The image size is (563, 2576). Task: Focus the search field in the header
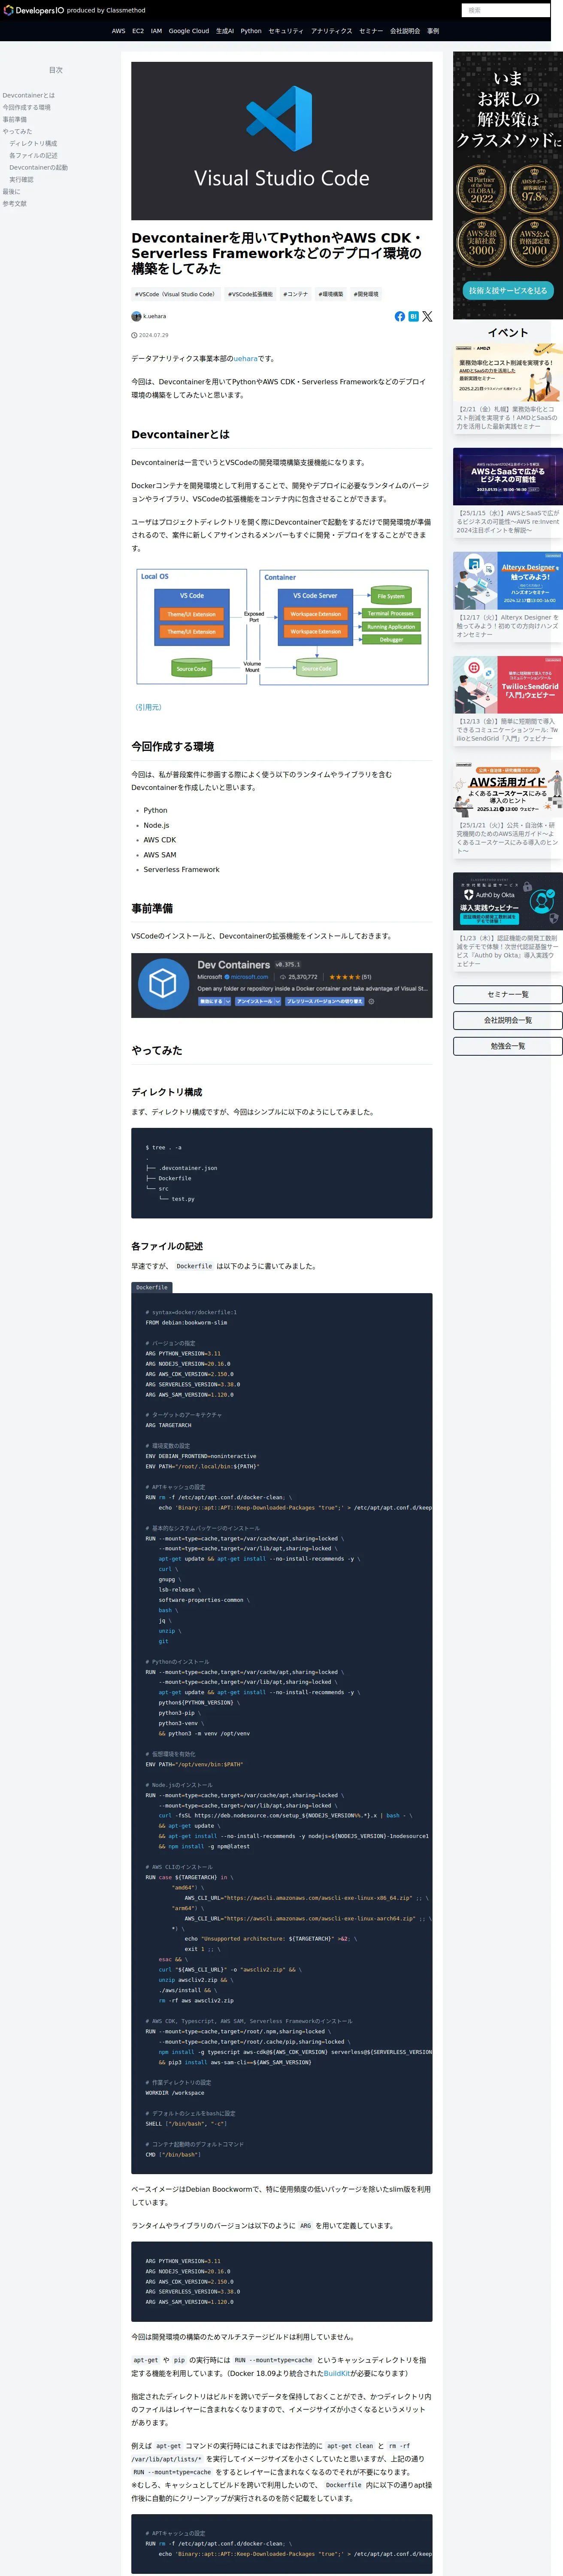click(505, 10)
